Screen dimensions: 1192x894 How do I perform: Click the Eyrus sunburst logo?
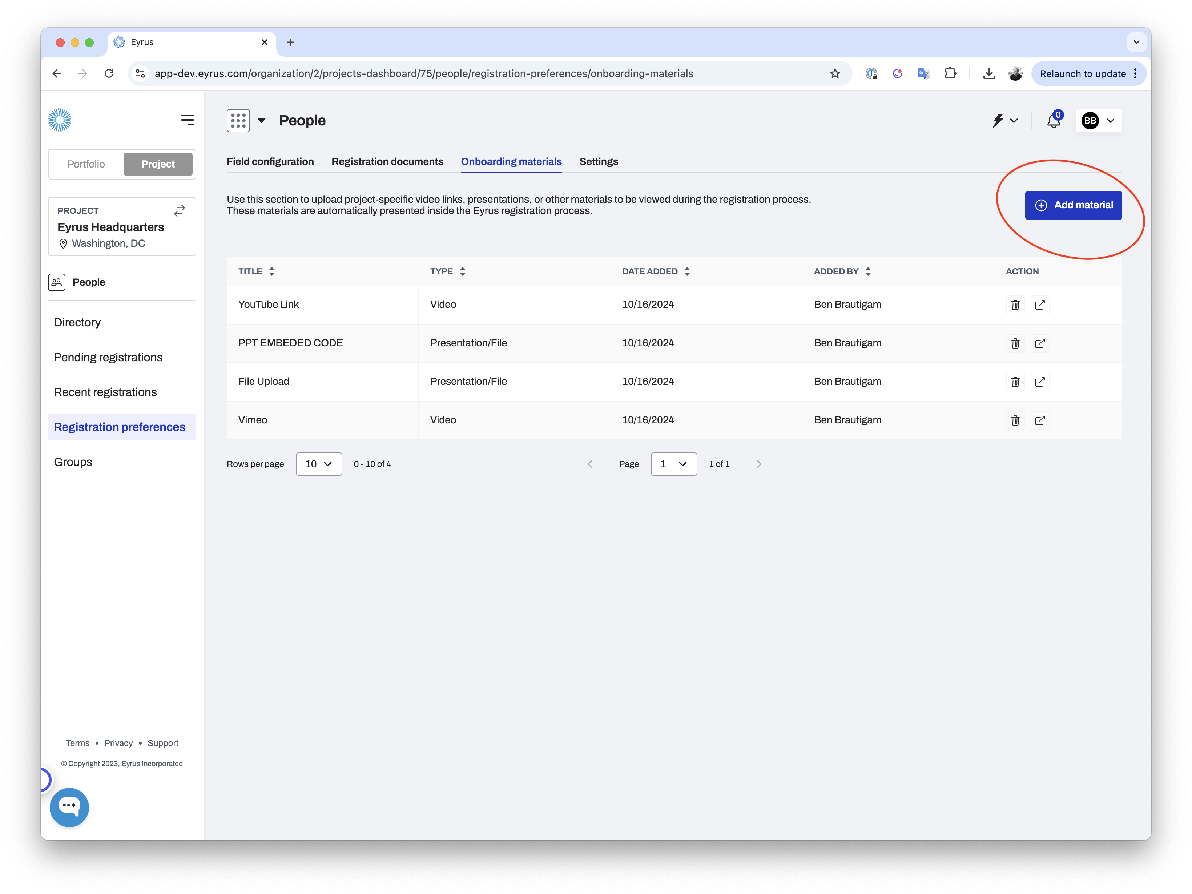59,120
